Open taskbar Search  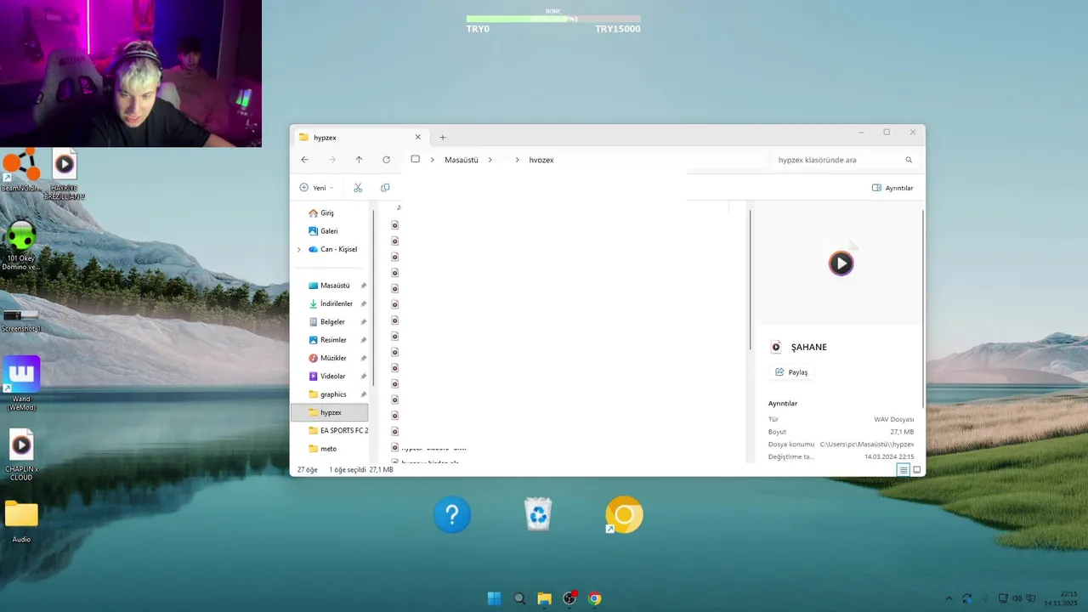519,598
